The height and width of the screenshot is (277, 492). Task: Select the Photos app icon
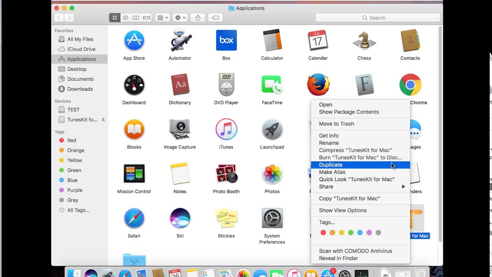coord(272,174)
